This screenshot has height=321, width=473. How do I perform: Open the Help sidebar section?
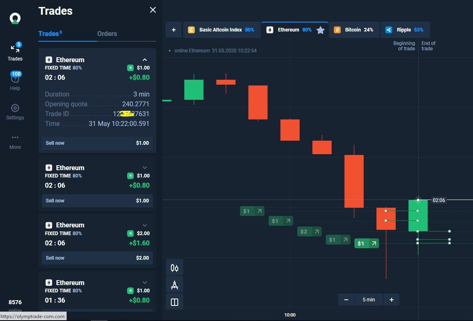15,81
